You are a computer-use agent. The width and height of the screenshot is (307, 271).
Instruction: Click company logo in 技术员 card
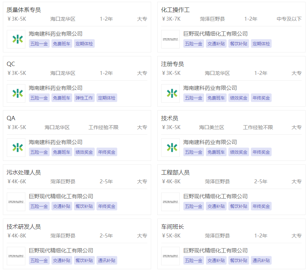pos(170,148)
